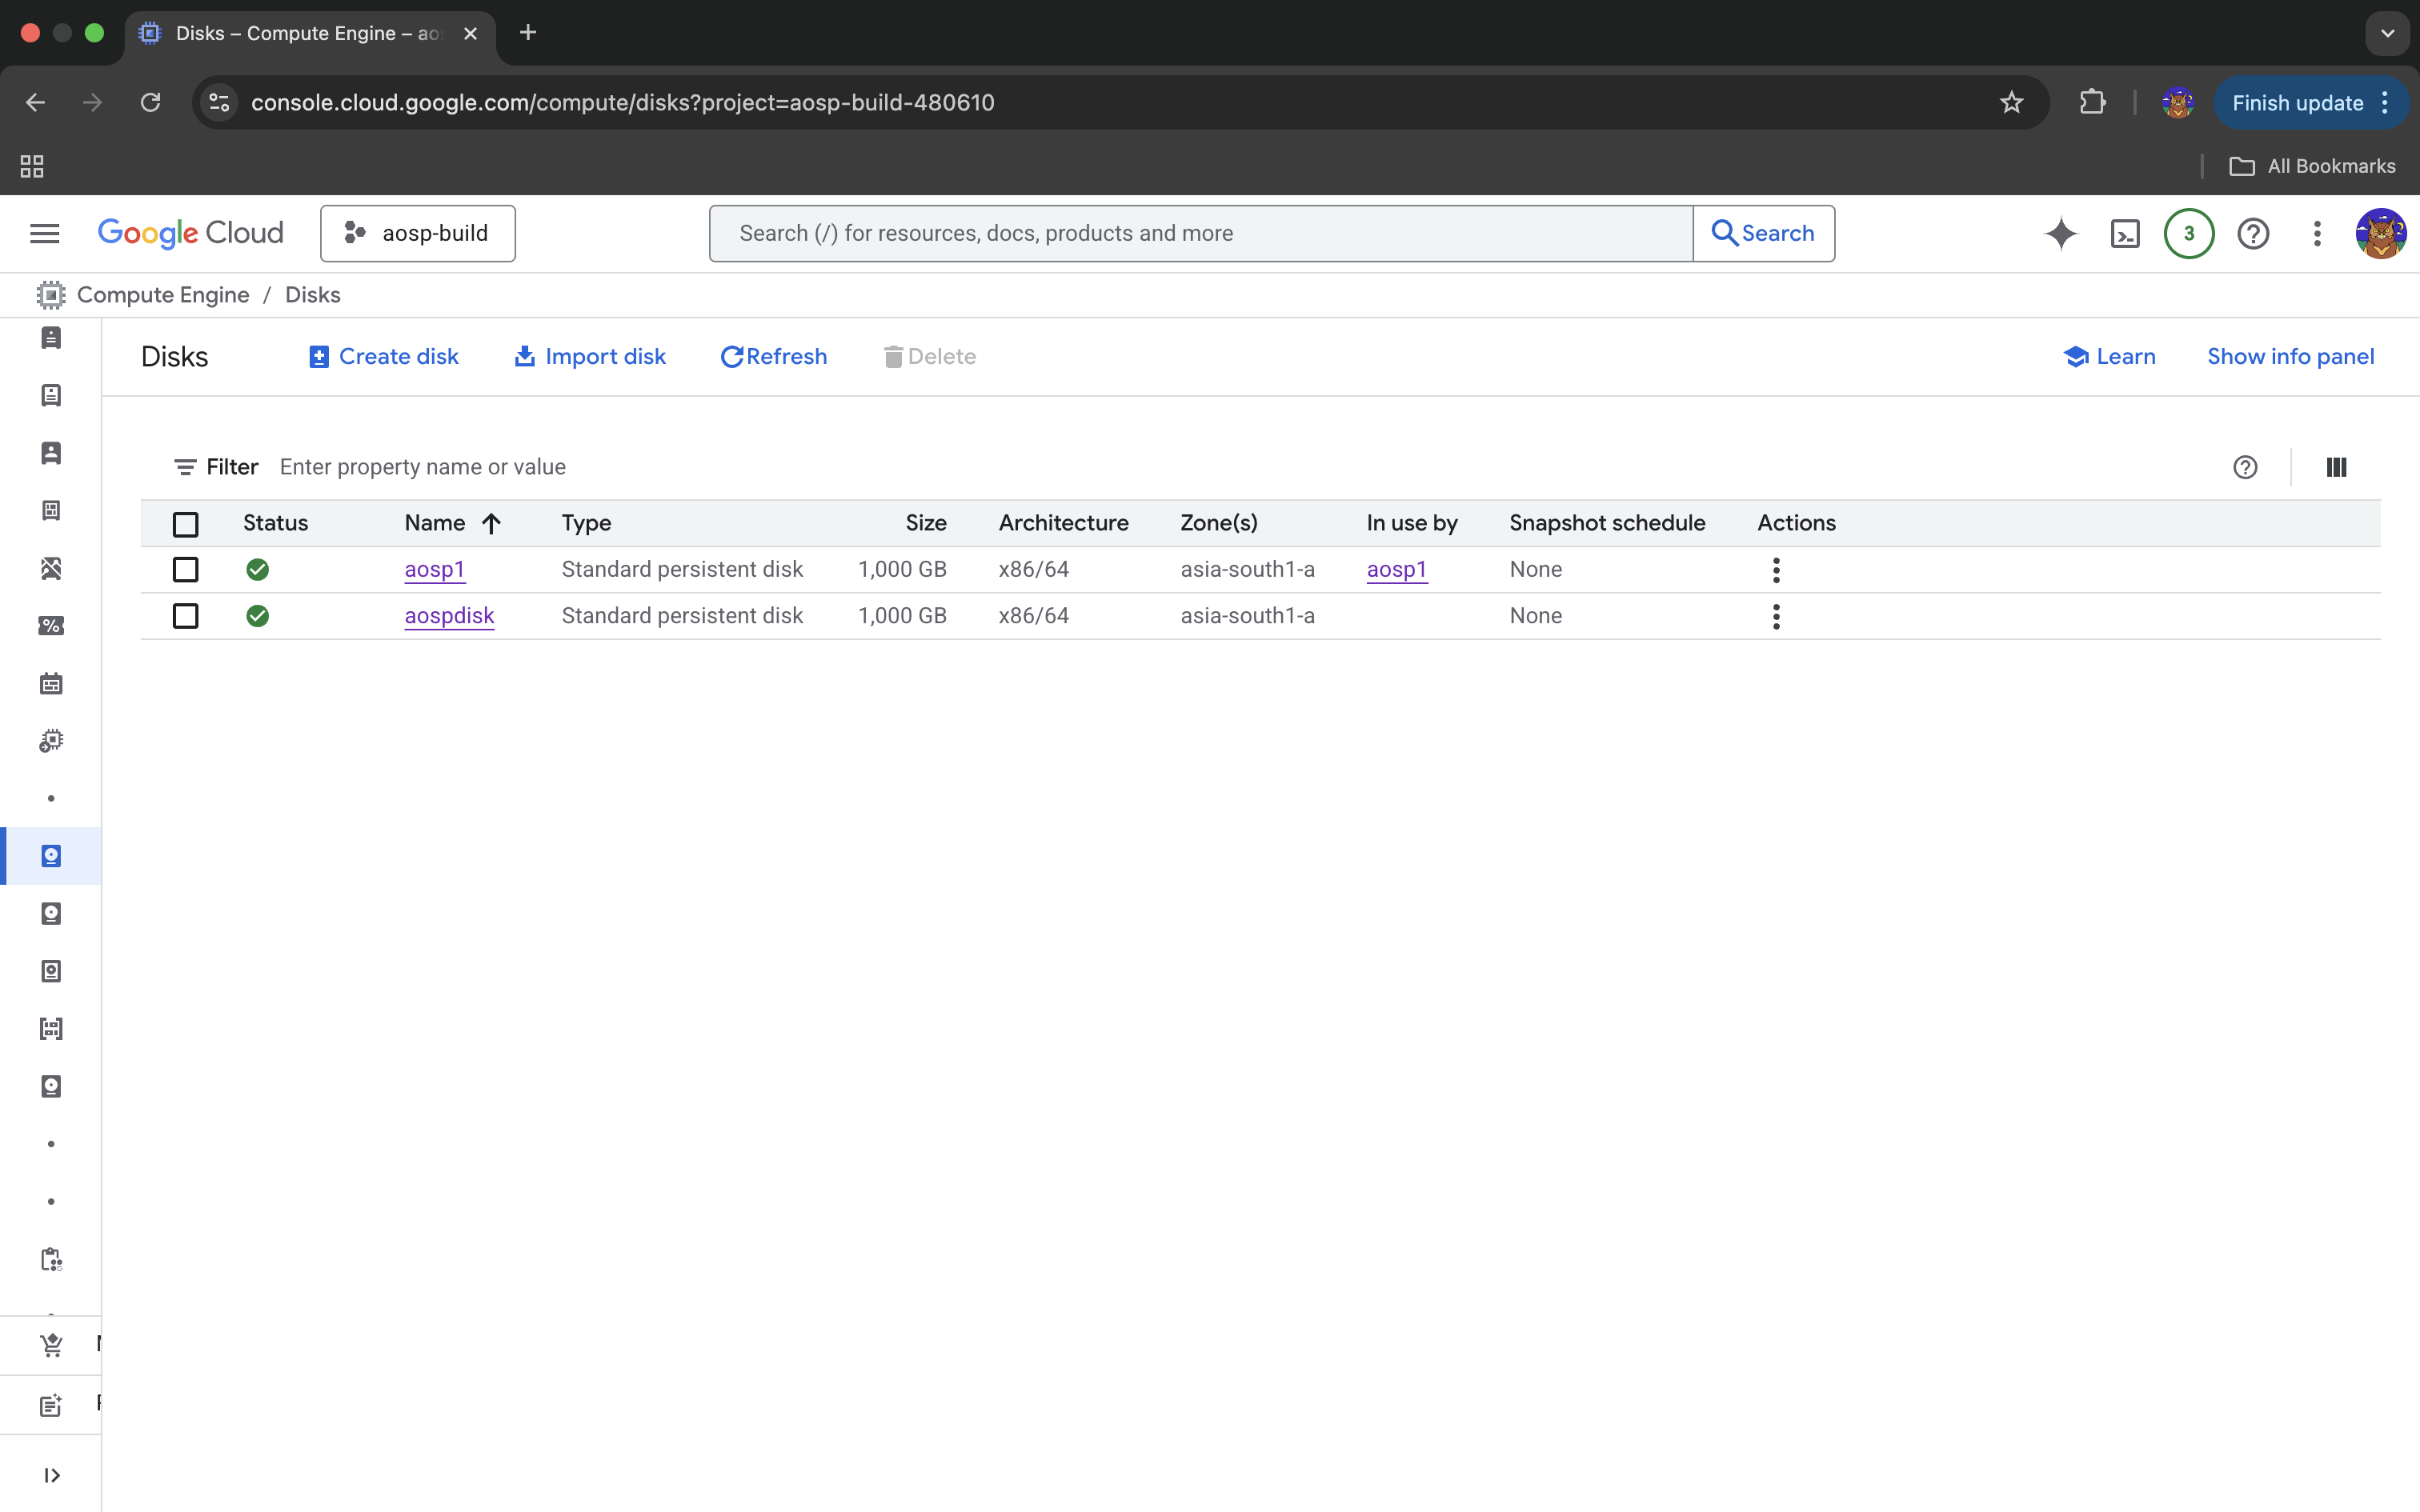Select the checkbox for disk aospdisk
Screen dimensions: 2420x1512
tap(186, 615)
